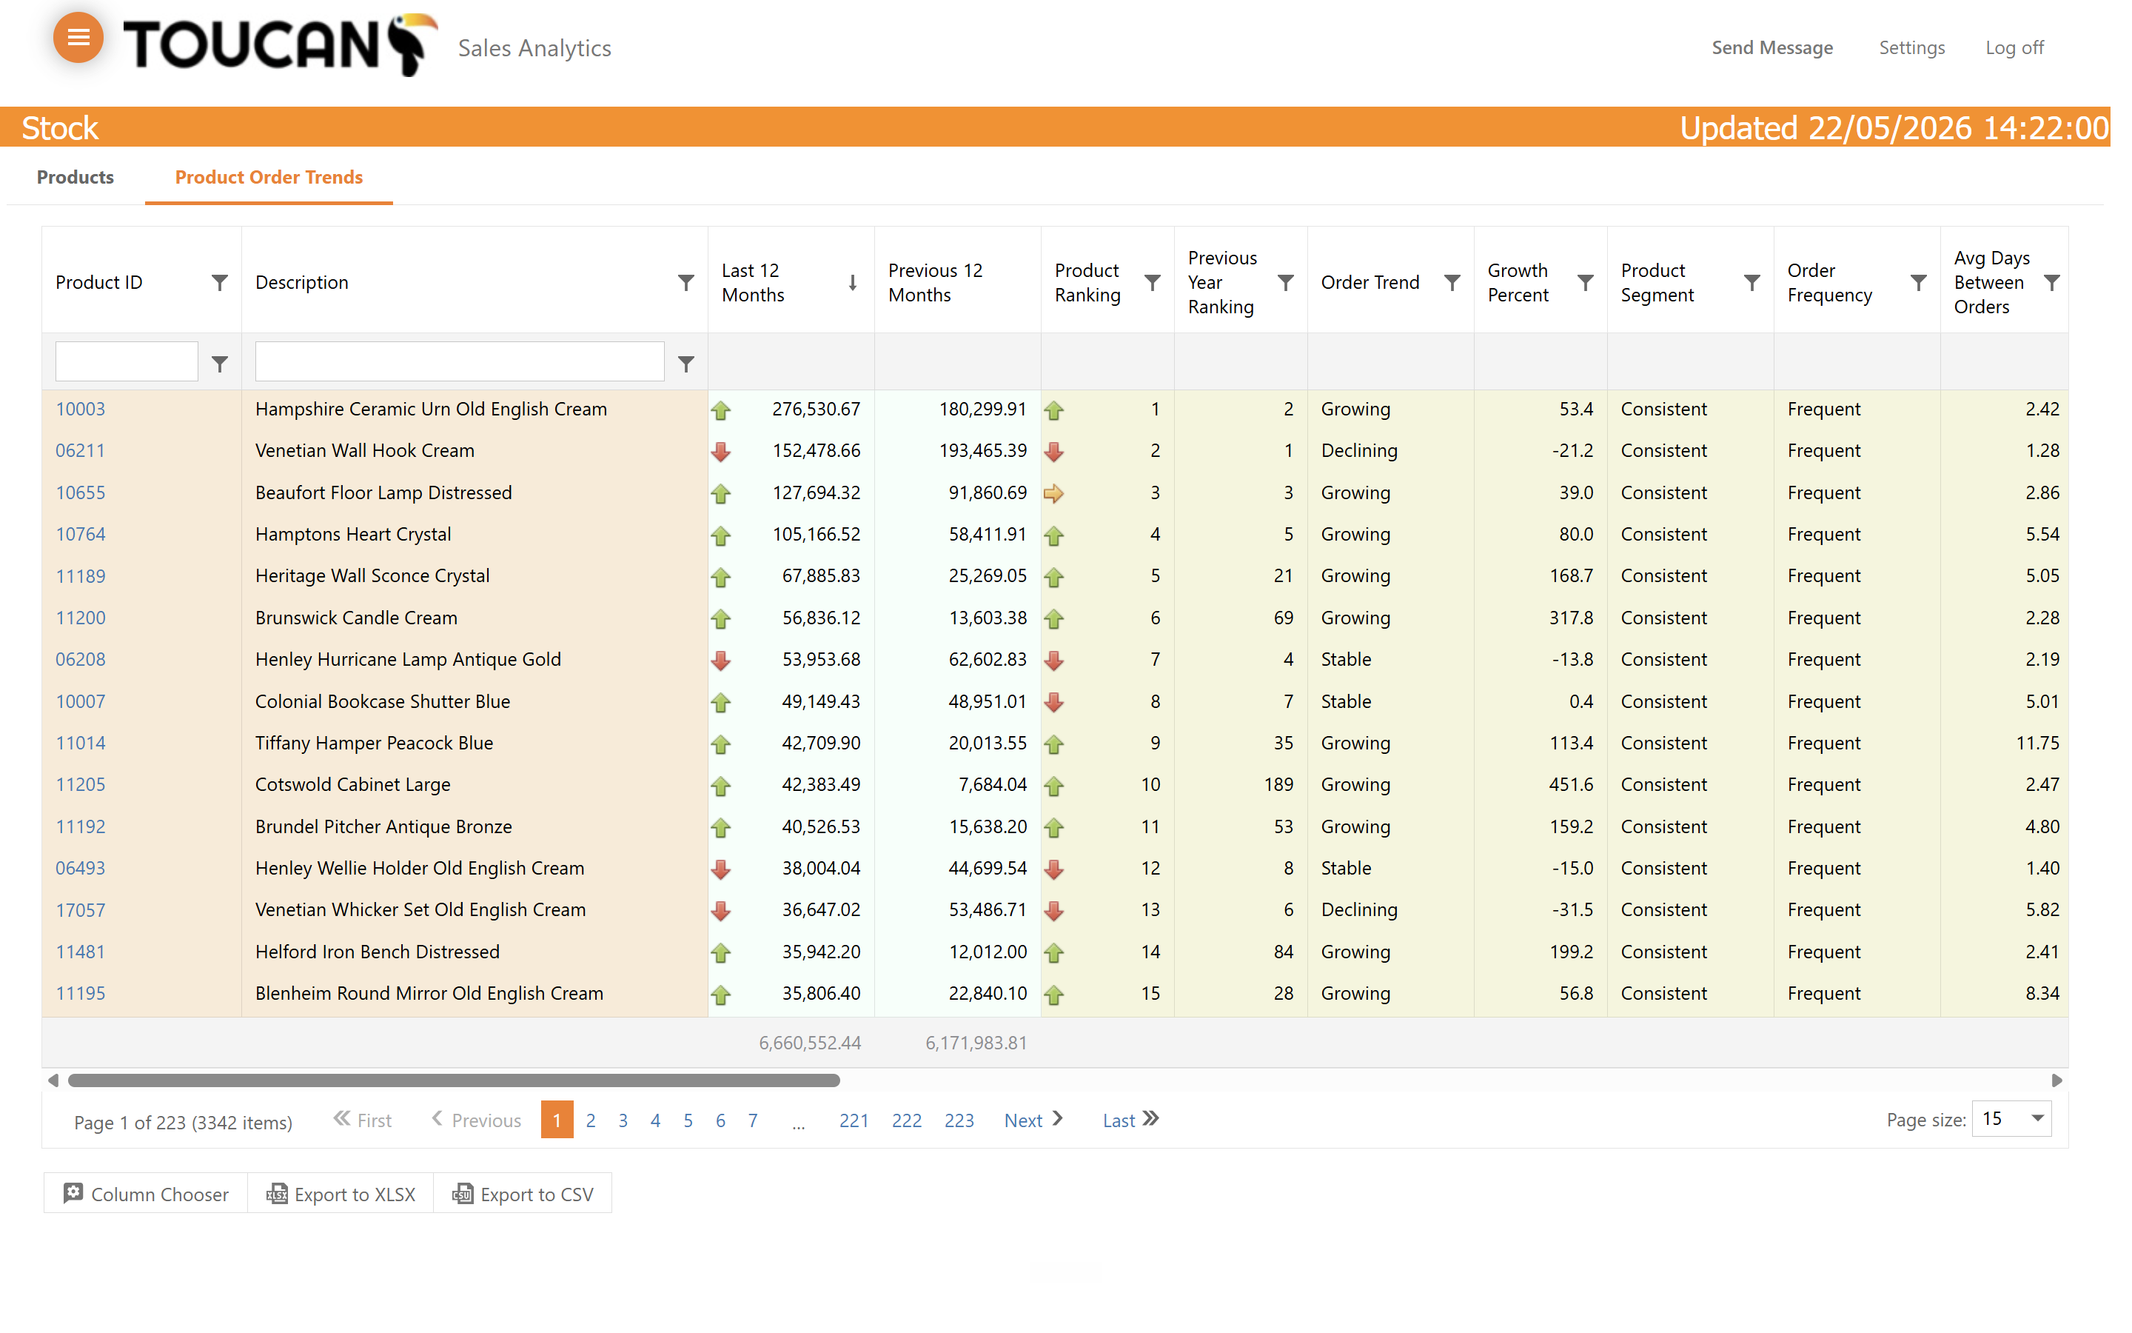2132x1333 pixels.
Task: Click Export to CSV label
Action: click(x=537, y=1195)
